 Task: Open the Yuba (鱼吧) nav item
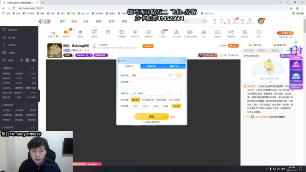tap(124, 21)
